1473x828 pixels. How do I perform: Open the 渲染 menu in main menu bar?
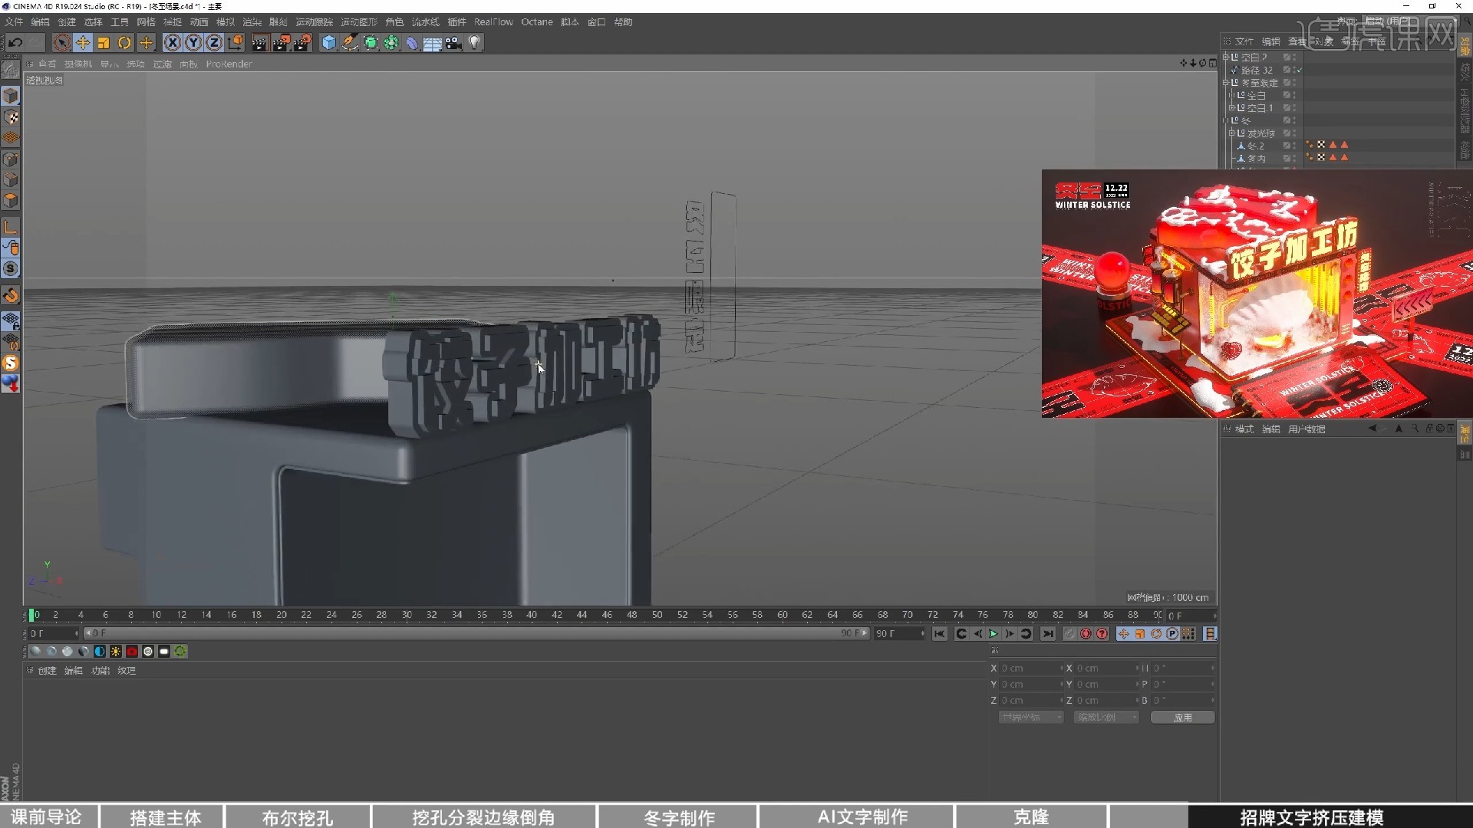pos(252,22)
